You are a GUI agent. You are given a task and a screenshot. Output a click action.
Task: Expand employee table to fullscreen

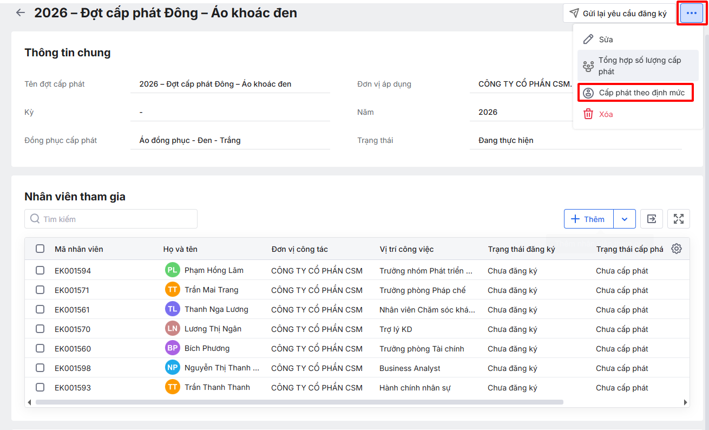(678, 219)
